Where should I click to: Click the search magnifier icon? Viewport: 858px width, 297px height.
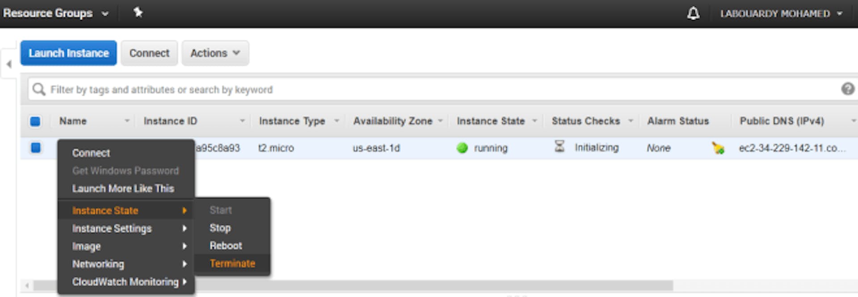[x=39, y=89]
